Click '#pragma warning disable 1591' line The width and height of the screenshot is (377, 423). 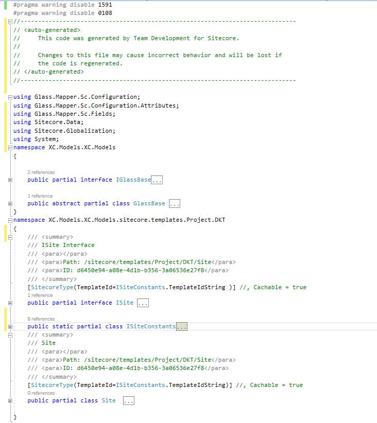tap(63, 5)
